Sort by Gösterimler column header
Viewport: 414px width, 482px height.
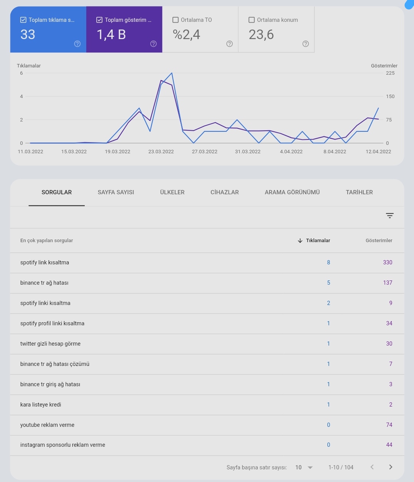tap(379, 241)
